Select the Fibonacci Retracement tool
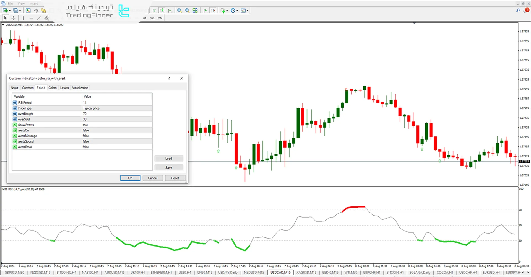 tap(46, 18)
